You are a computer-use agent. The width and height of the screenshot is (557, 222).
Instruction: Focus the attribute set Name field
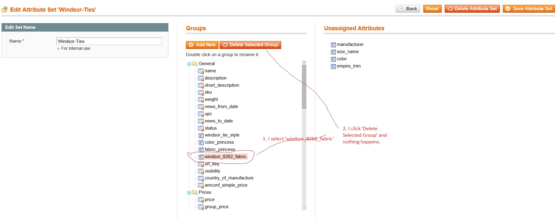[109, 41]
